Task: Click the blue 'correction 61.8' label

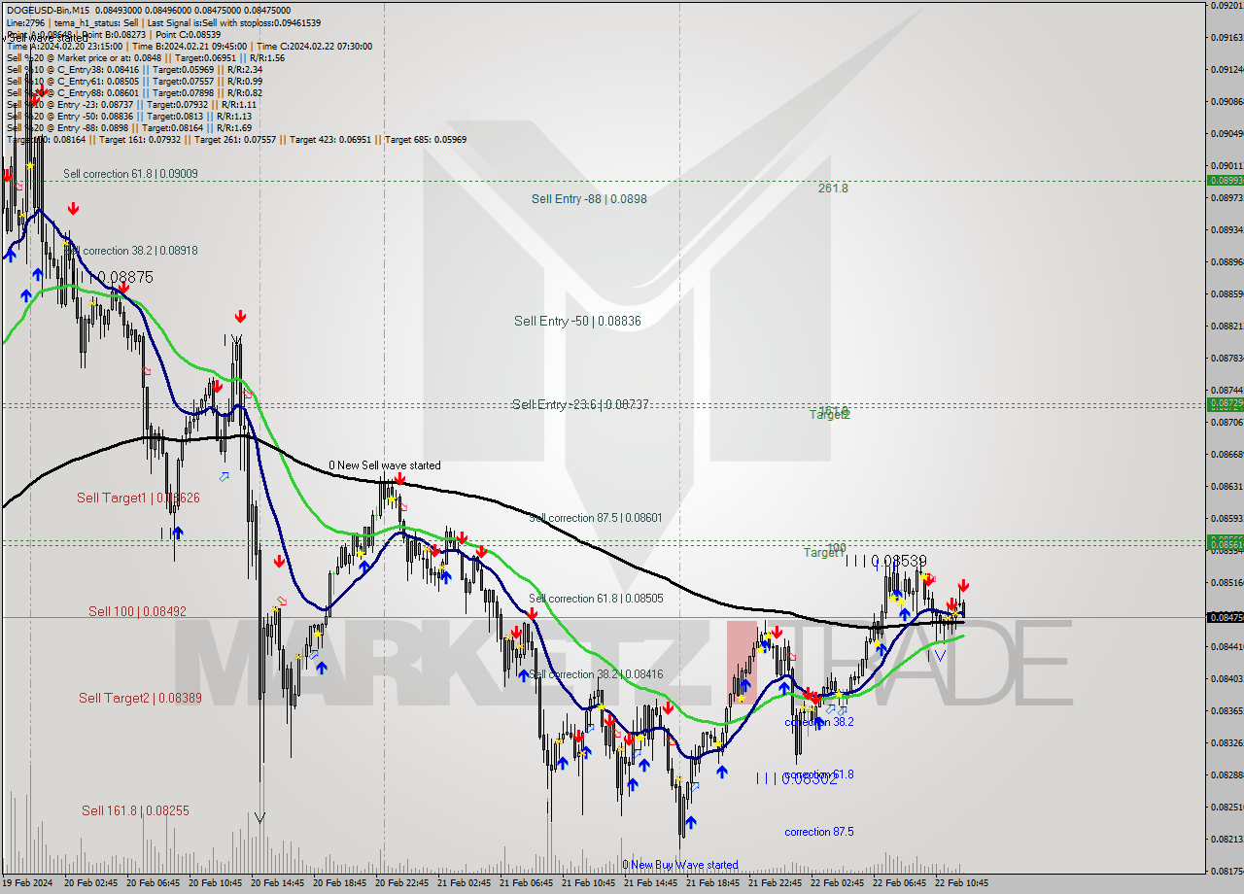Action: [x=819, y=774]
